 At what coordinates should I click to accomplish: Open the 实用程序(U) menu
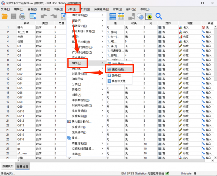click(101, 9)
